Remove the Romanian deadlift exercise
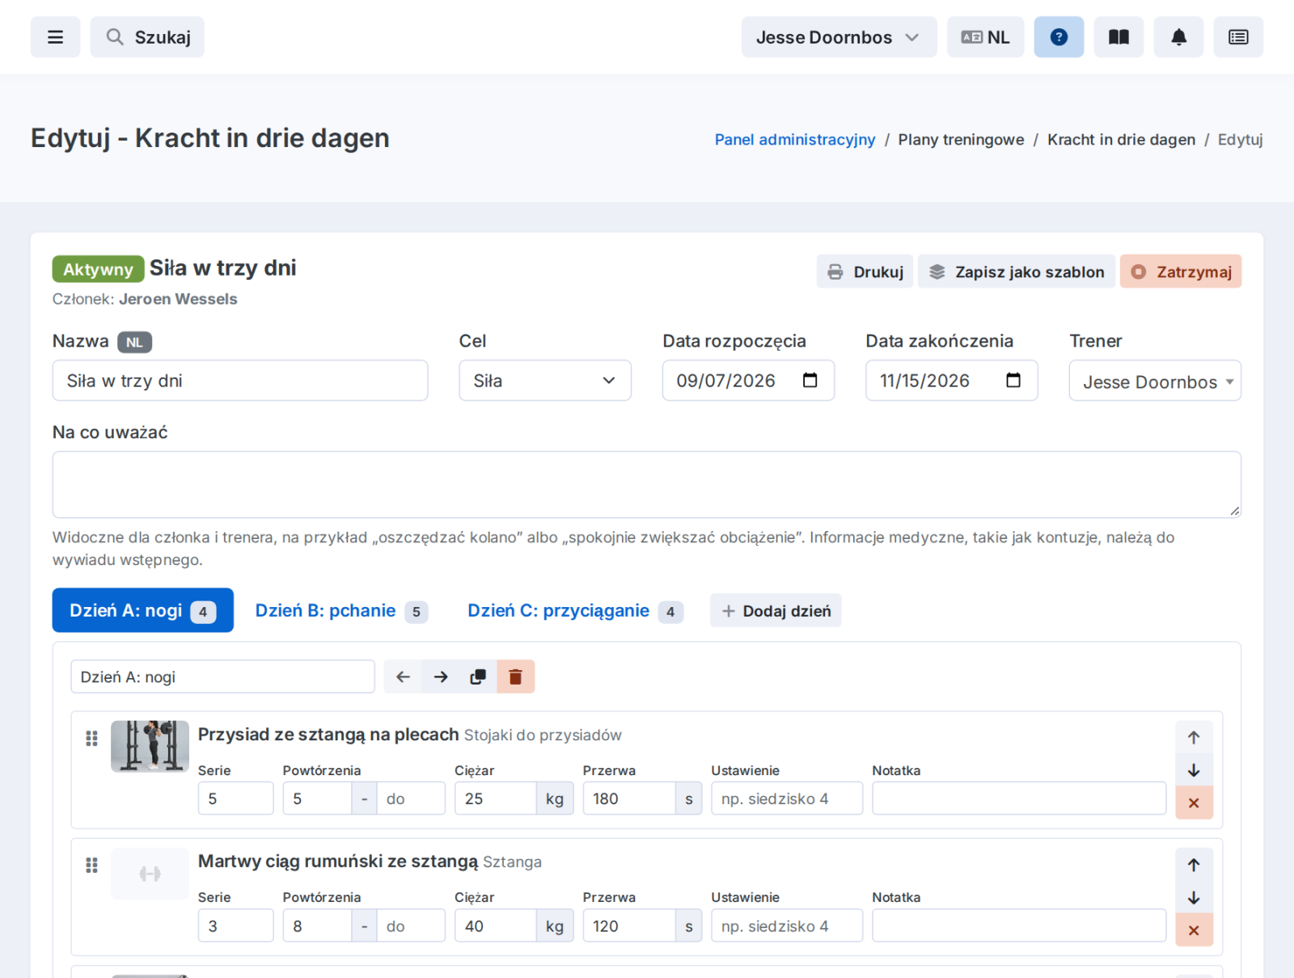The height and width of the screenshot is (978, 1294). click(1194, 930)
